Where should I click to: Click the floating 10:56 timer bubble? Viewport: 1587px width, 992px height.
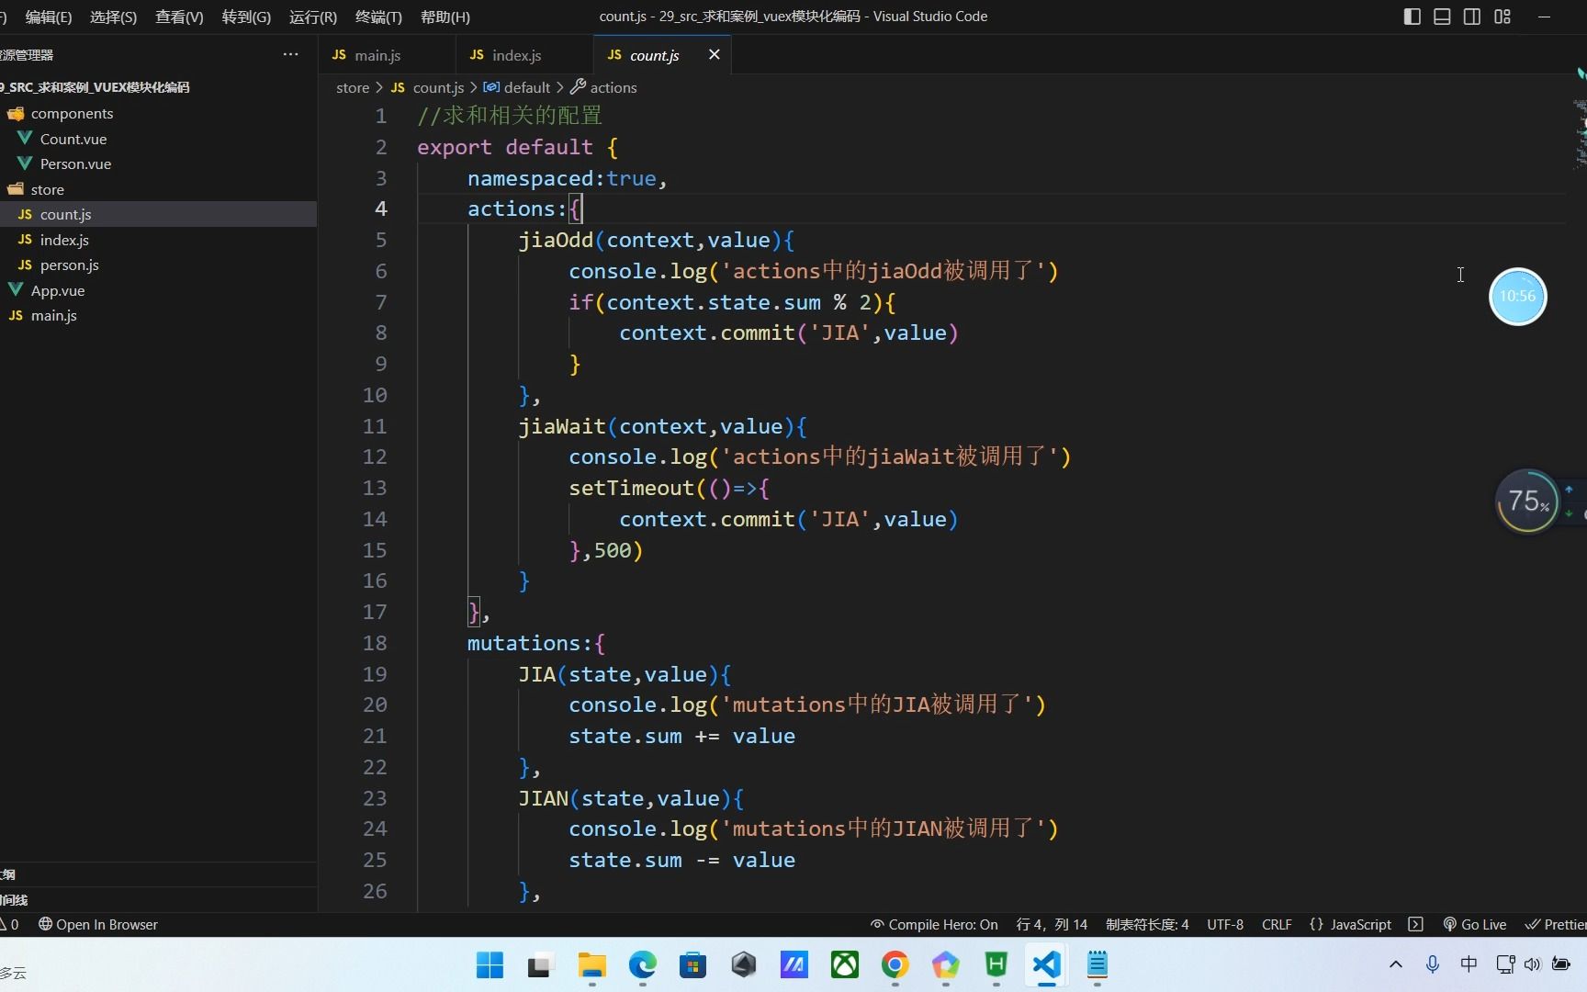coord(1517,296)
